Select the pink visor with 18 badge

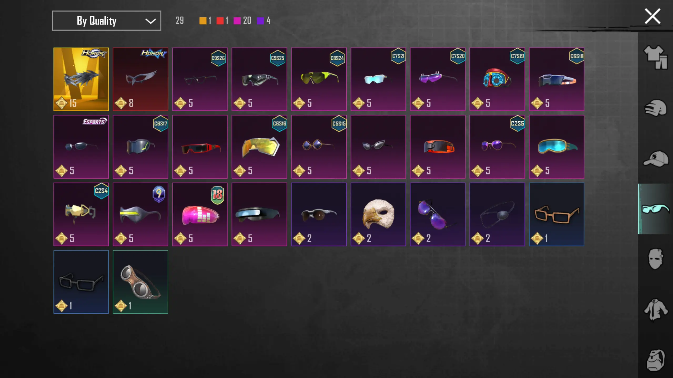click(x=200, y=214)
